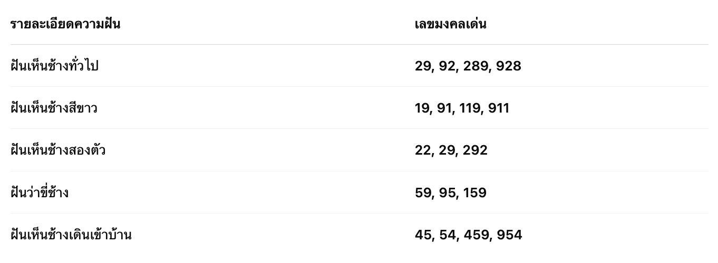Select the number 59 for riding elephant
Viewport: 718px width, 263px height.
pyautogui.click(x=423, y=193)
